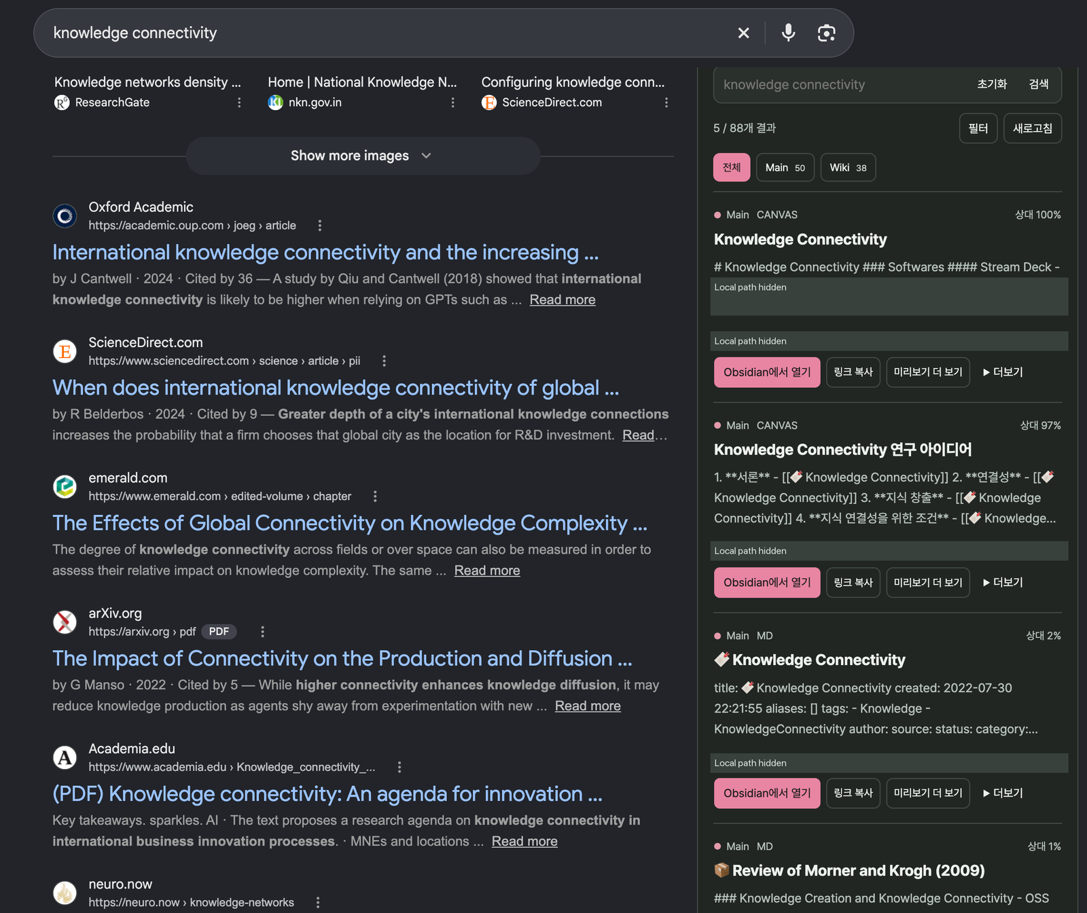Open more options for the emerald.com result
1087x913 pixels.
(x=375, y=497)
